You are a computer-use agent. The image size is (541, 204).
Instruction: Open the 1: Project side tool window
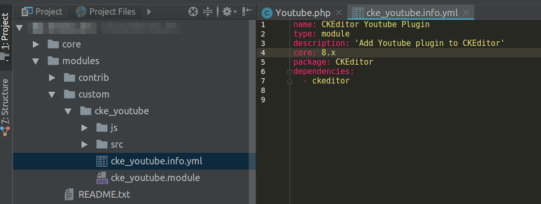click(6, 38)
